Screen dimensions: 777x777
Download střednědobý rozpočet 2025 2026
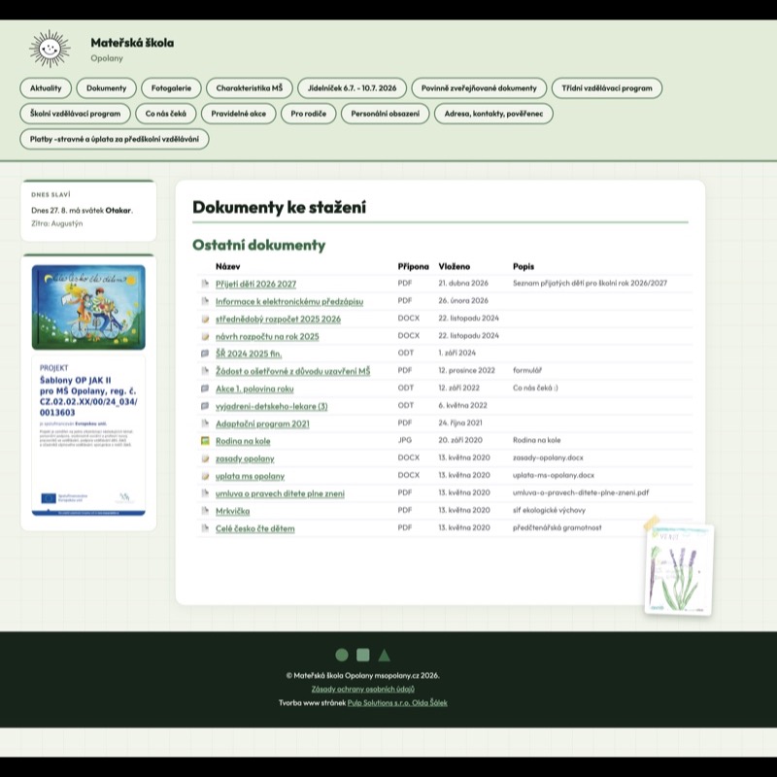pos(278,319)
